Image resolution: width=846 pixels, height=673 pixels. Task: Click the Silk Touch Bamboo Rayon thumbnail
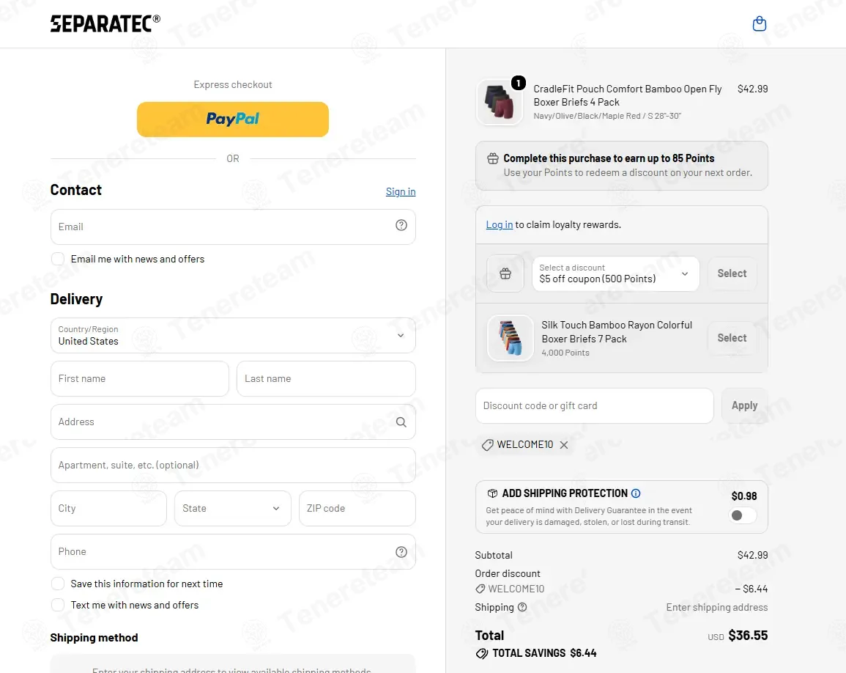[511, 338]
